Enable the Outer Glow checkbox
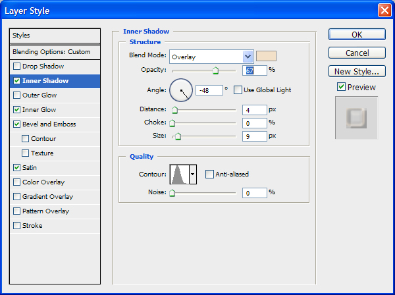 [x=16, y=95]
